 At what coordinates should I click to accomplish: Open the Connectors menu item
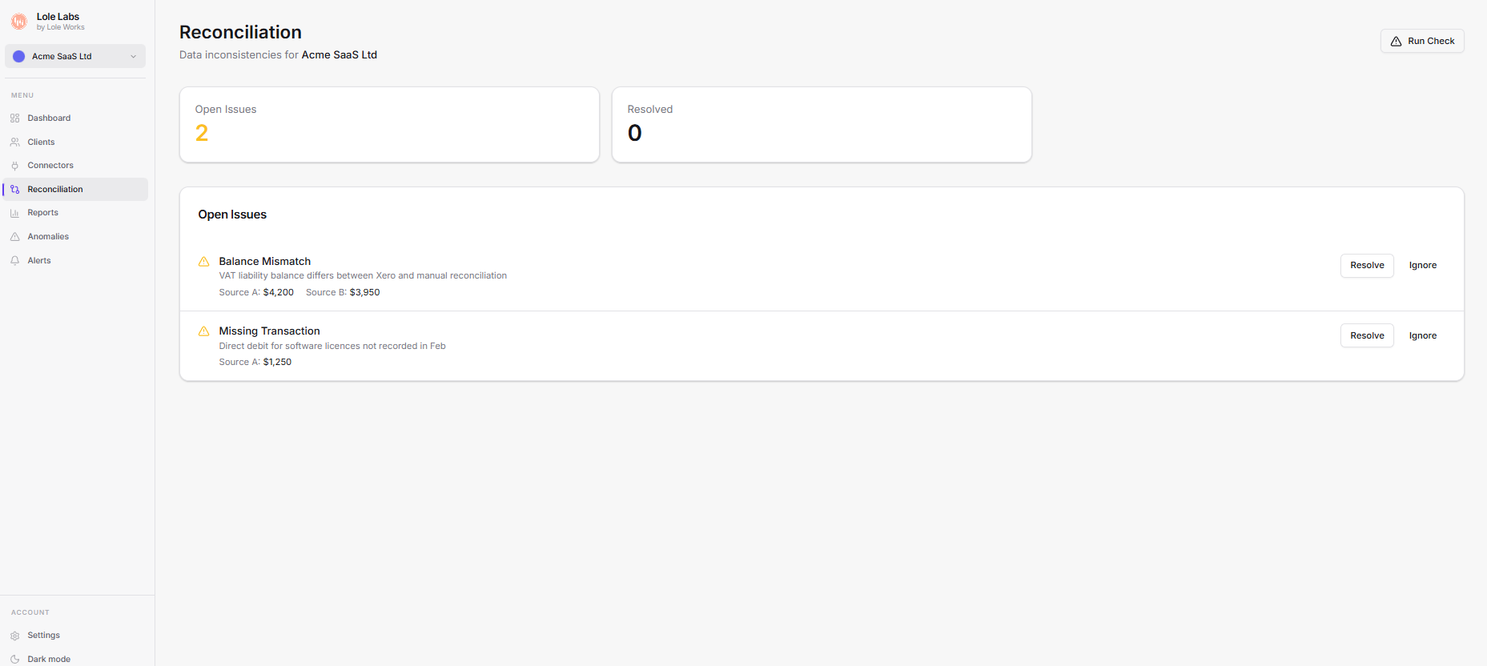75,166
